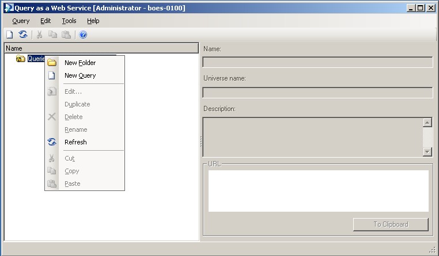Click the disabled Edit... context entry
Image resolution: width=439 pixels, height=256 pixels.
click(x=85, y=91)
